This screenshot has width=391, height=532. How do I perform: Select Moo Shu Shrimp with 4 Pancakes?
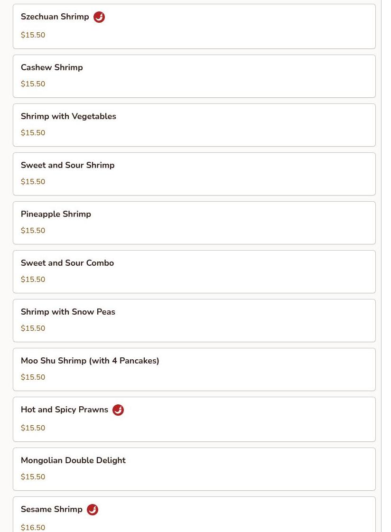[194, 370]
